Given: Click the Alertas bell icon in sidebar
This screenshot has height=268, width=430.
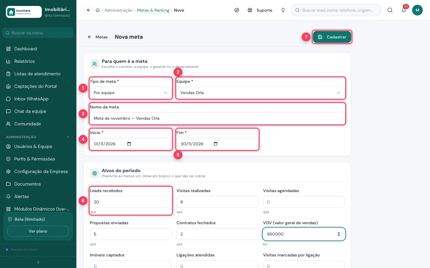Looking at the screenshot, I should (8, 197).
